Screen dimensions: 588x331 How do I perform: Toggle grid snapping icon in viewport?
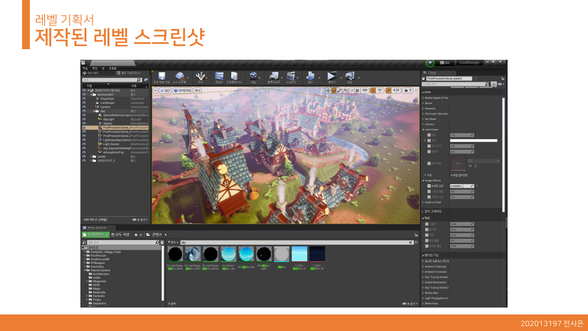tap(357, 91)
